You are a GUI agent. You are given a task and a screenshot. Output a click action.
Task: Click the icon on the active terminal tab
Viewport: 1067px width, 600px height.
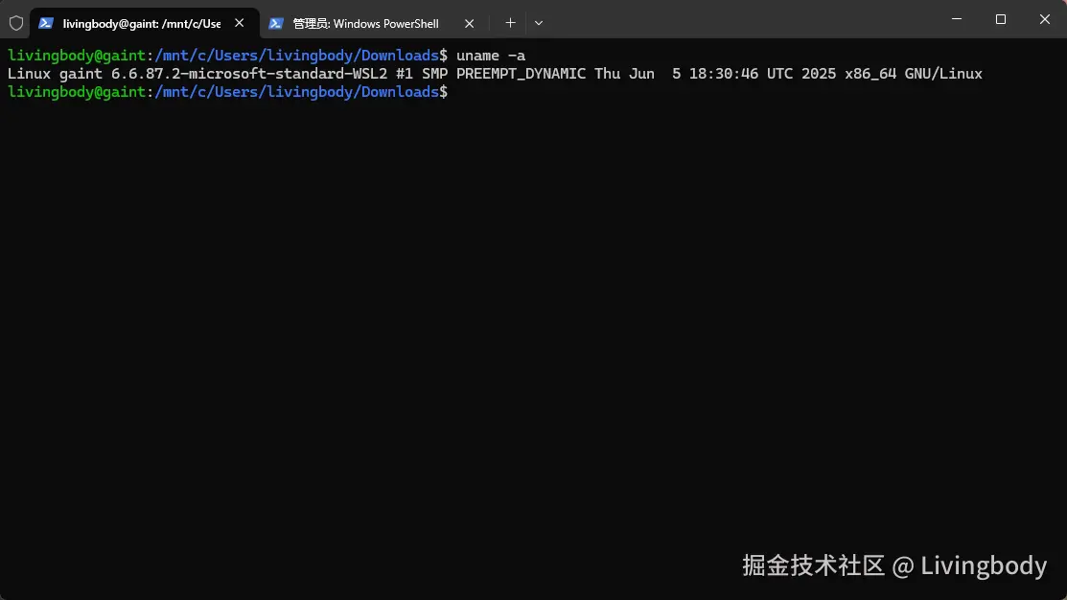coord(44,22)
